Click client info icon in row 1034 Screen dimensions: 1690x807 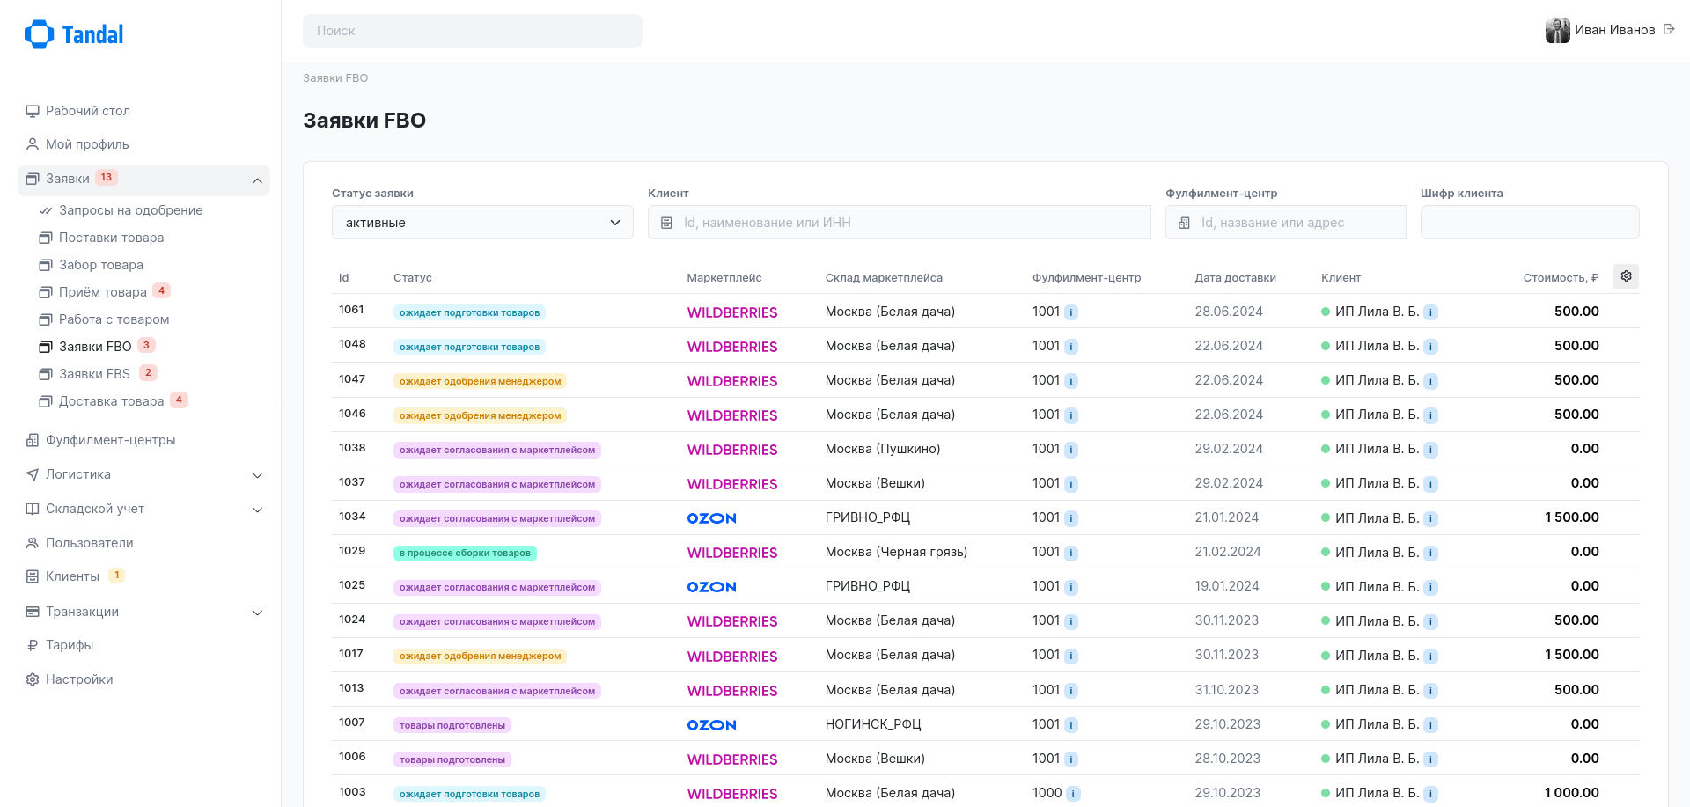(1431, 518)
